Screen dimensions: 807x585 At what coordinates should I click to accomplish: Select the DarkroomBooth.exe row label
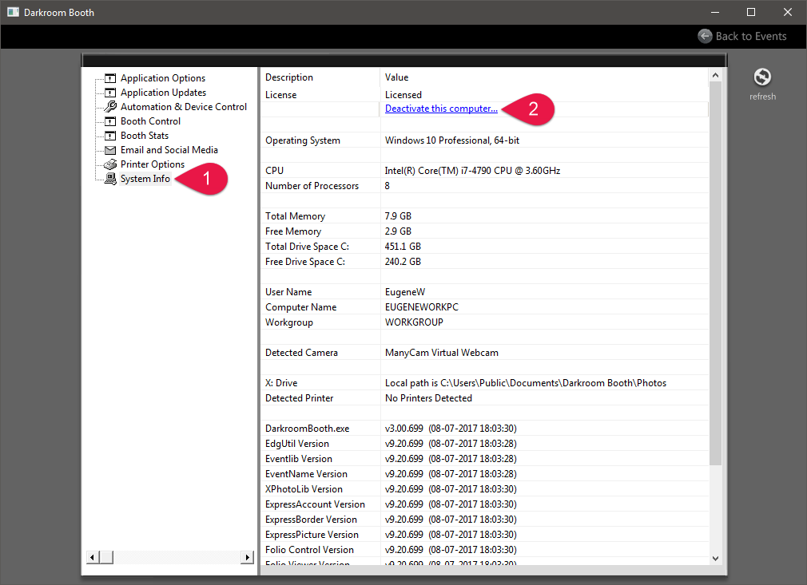[x=307, y=429]
